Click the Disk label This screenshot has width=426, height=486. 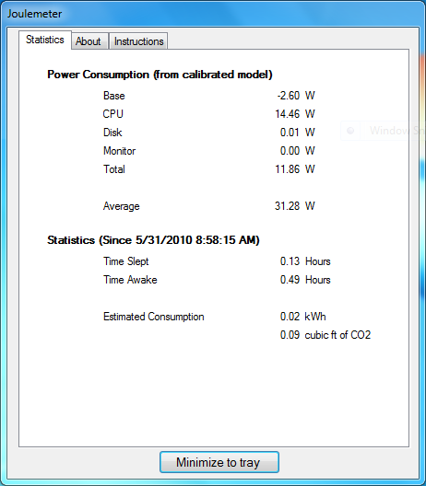112,133
